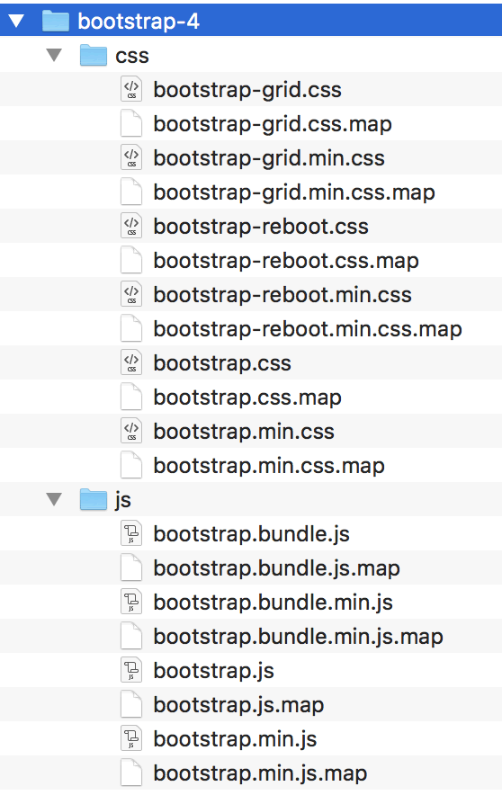Click the bootstrap.min.js.map file icon
This screenshot has height=795, width=502.
click(x=131, y=773)
